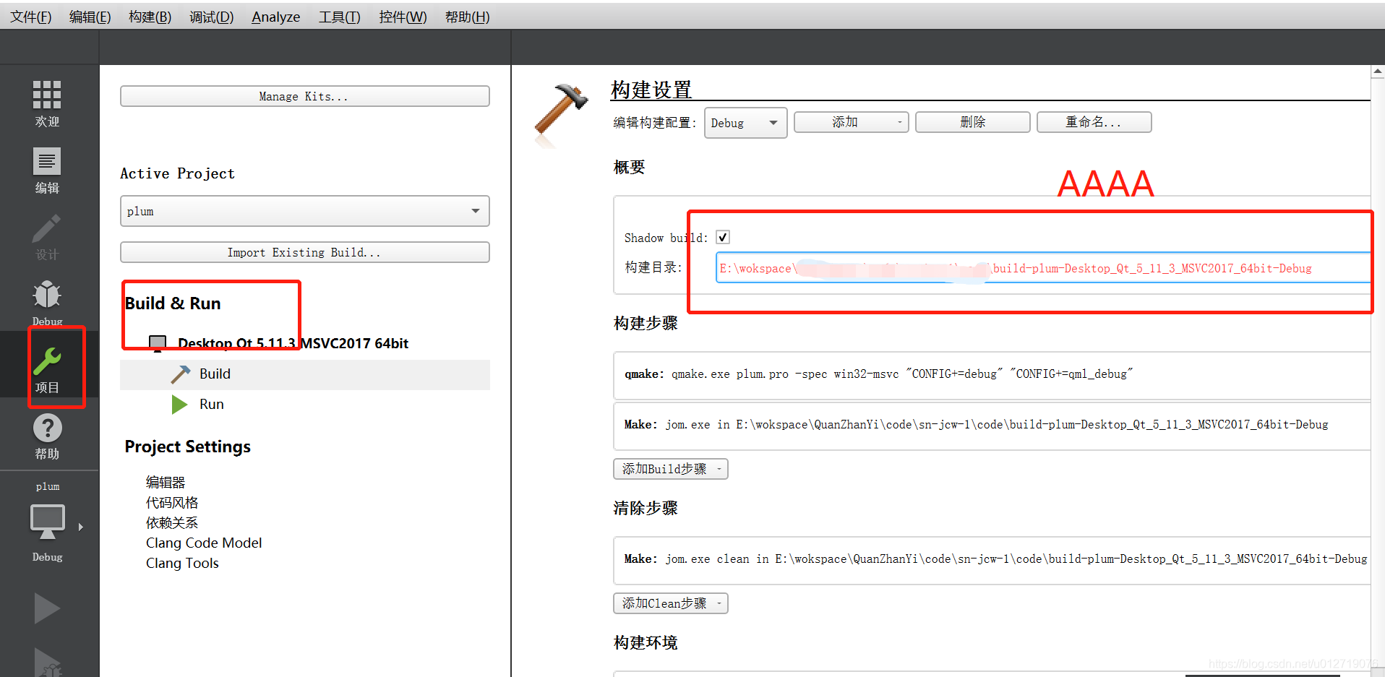Open the 调试(D) menu
The width and height of the screenshot is (1385, 677).
click(212, 17)
